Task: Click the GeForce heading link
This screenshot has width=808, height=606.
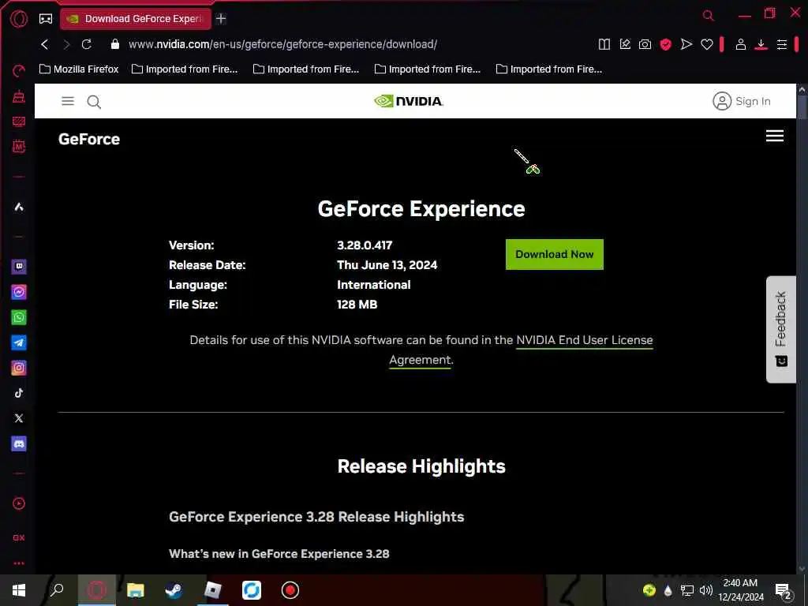Action: pos(89,139)
